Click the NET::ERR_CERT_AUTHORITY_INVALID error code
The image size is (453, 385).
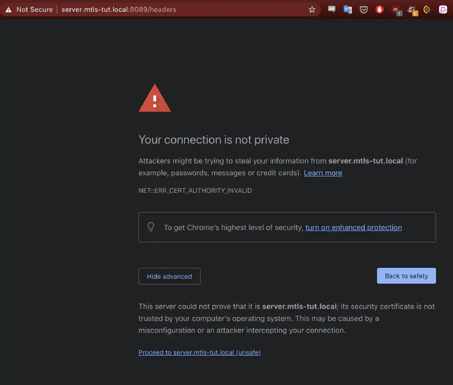[195, 191]
